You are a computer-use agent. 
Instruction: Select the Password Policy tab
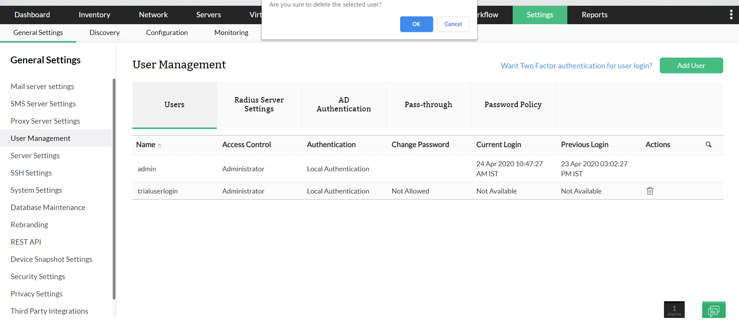513,104
